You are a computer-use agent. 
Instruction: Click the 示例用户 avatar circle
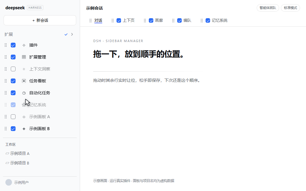coord(9,182)
